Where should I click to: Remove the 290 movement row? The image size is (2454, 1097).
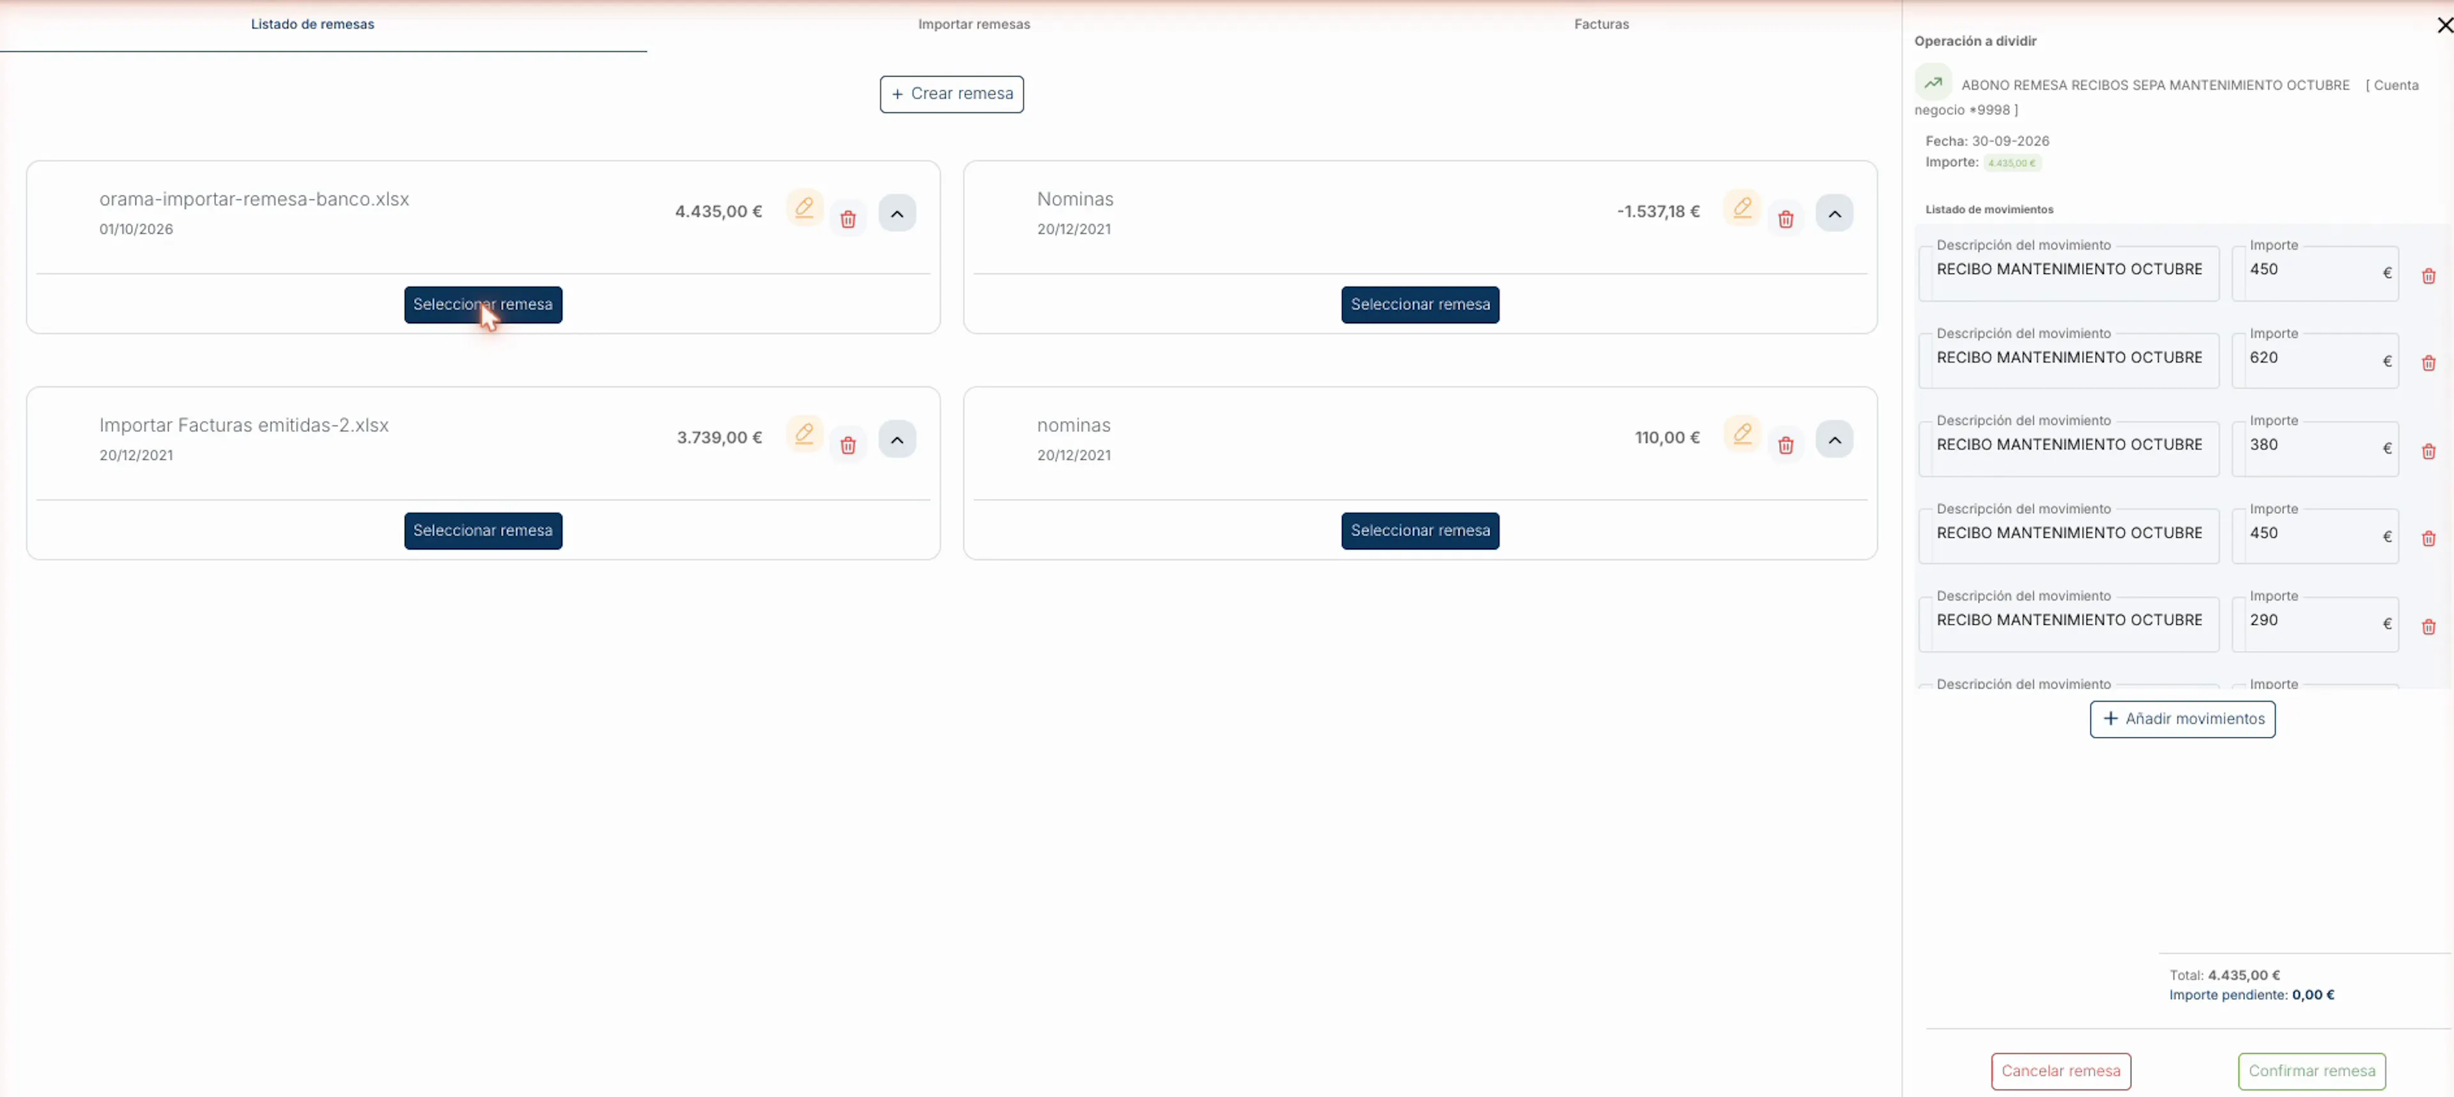(2428, 627)
